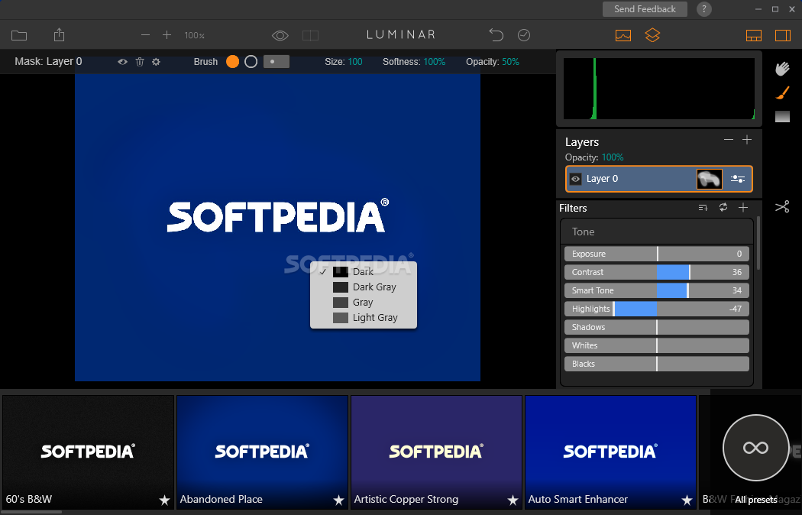The image size is (802, 515).
Task: Toggle the presets strip panel icon
Action: (754, 35)
